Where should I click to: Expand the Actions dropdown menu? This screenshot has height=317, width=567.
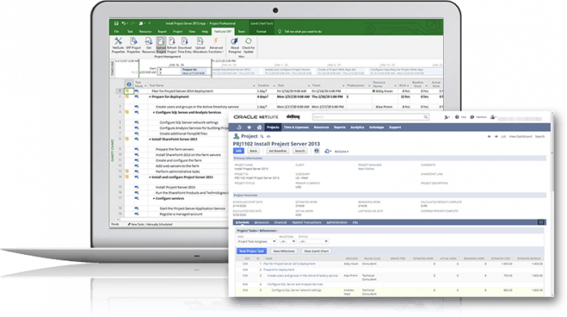341,151
